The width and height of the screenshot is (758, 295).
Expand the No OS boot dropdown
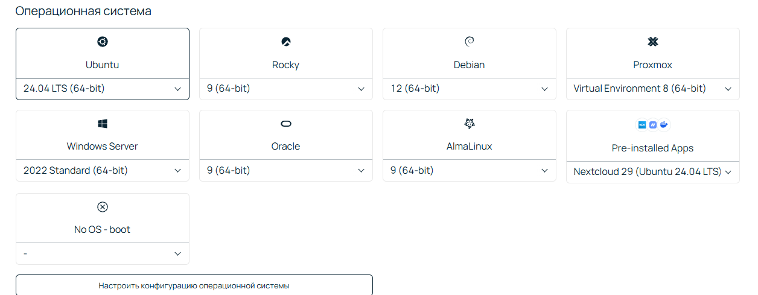pyautogui.click(x=103, y=254)
